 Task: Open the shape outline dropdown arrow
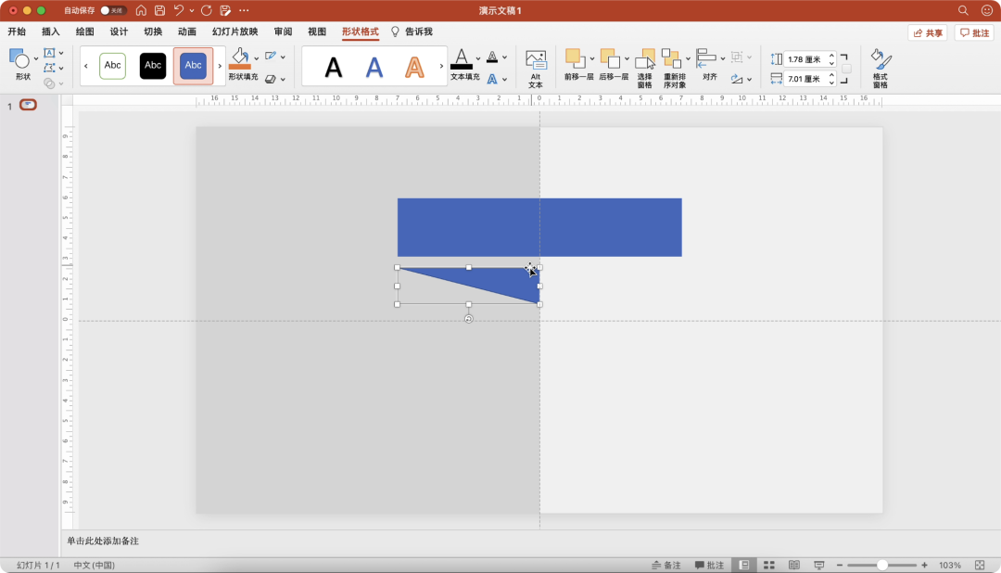[x=283, y=57]
